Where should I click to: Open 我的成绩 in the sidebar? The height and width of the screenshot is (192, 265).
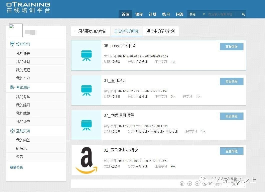tap(23, 113)
